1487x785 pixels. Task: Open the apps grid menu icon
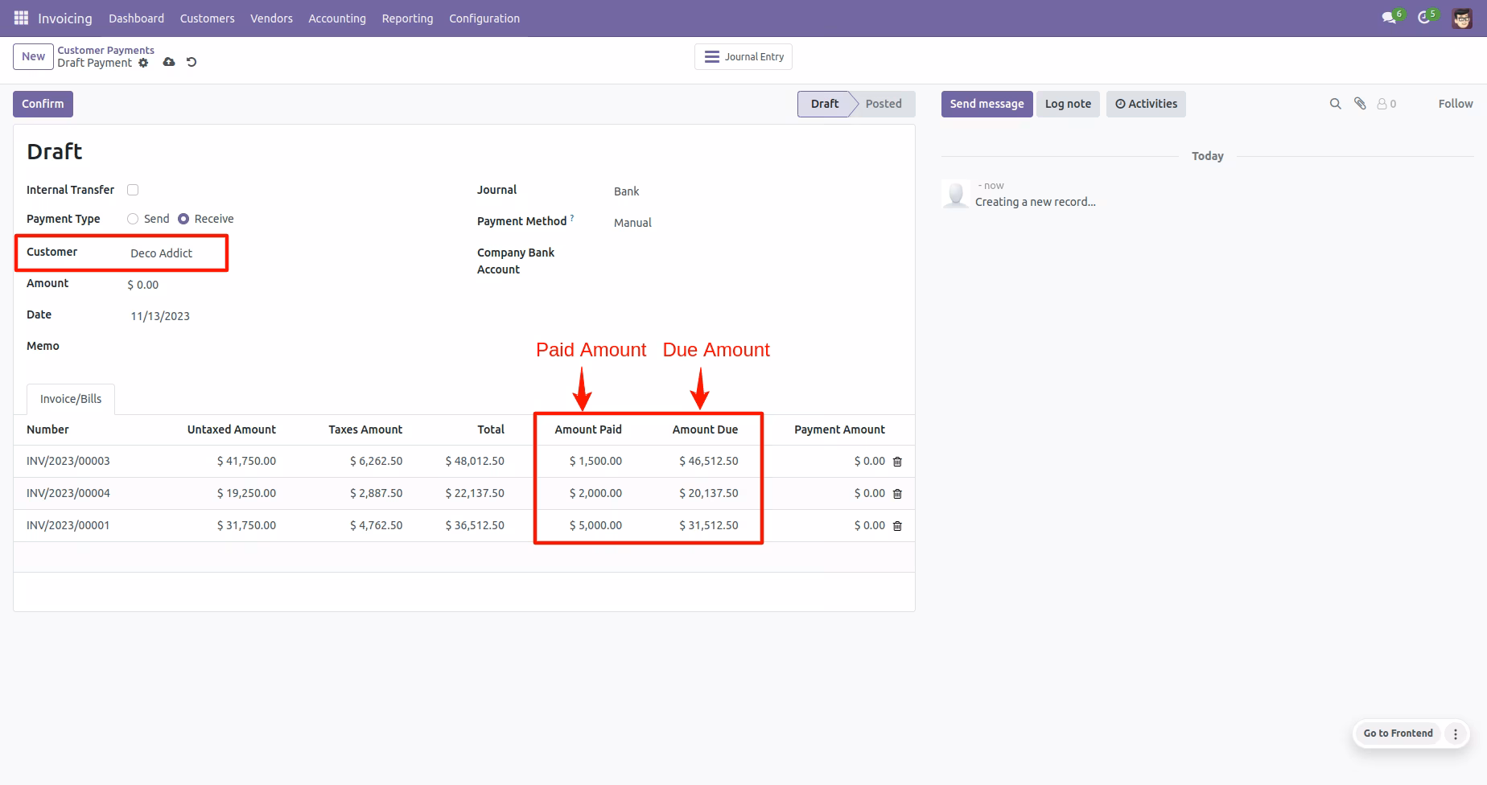21,18
